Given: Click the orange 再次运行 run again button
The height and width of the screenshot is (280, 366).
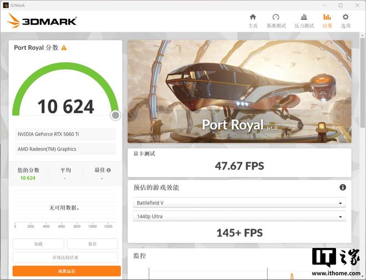Looking at the screenshot, I should point(67,271).
